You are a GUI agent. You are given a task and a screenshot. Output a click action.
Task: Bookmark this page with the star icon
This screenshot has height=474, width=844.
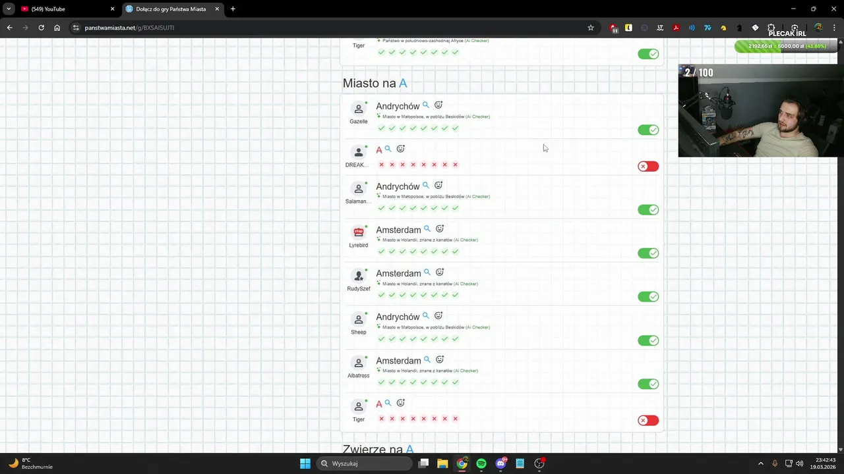(x=591, y=28)
